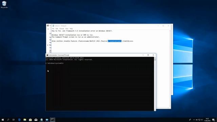Open Notepad's File menu
The width and height of the screenshot is (217, 122).
[53, 28]
